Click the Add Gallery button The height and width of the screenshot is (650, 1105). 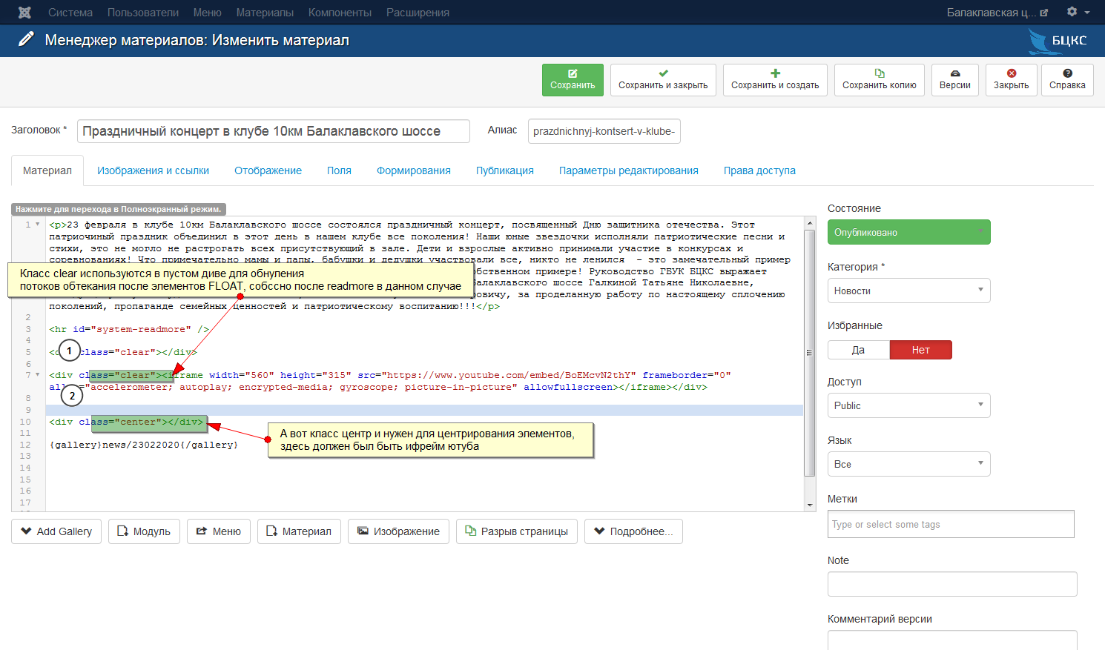tap(56, 531)
